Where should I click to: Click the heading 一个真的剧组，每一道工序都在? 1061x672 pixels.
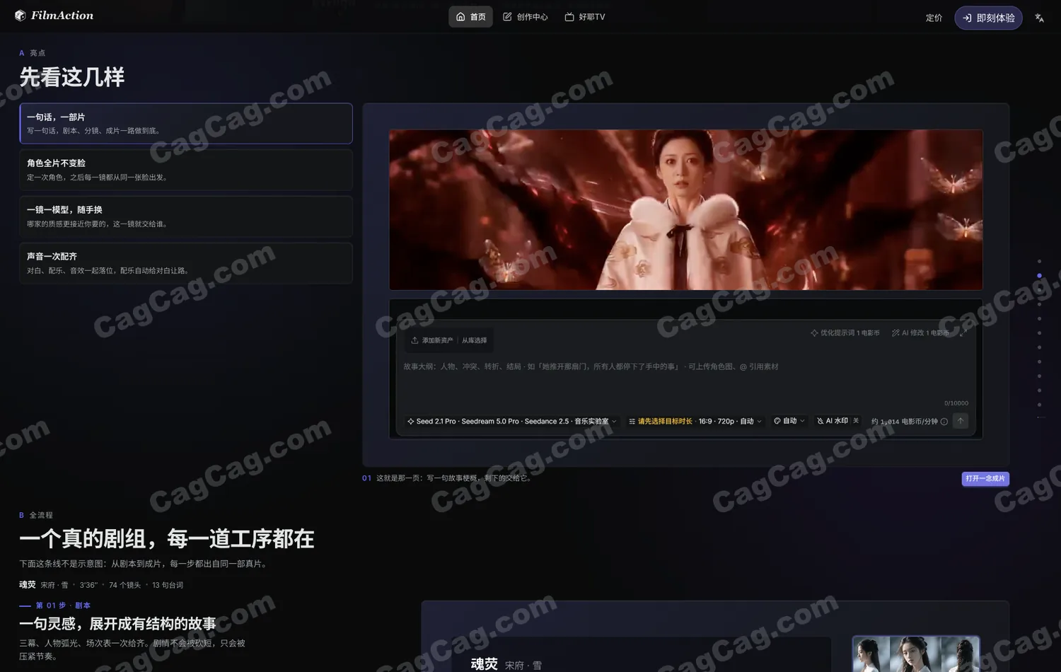click(167, 539)
